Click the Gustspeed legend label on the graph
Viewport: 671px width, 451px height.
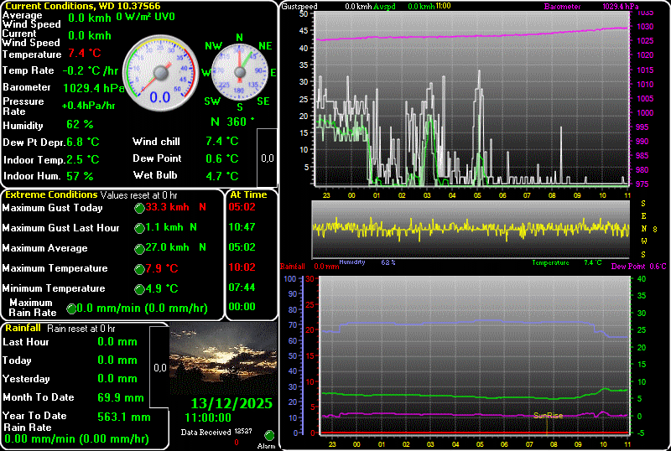click(x=299, y=6)
